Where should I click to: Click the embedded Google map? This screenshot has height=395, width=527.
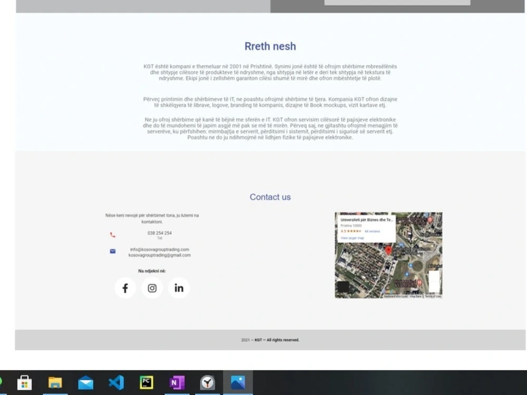point(388,255)
